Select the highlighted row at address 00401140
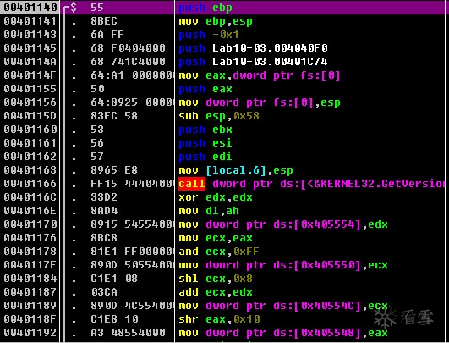This screenshot has width=449, height=343. 225,8
